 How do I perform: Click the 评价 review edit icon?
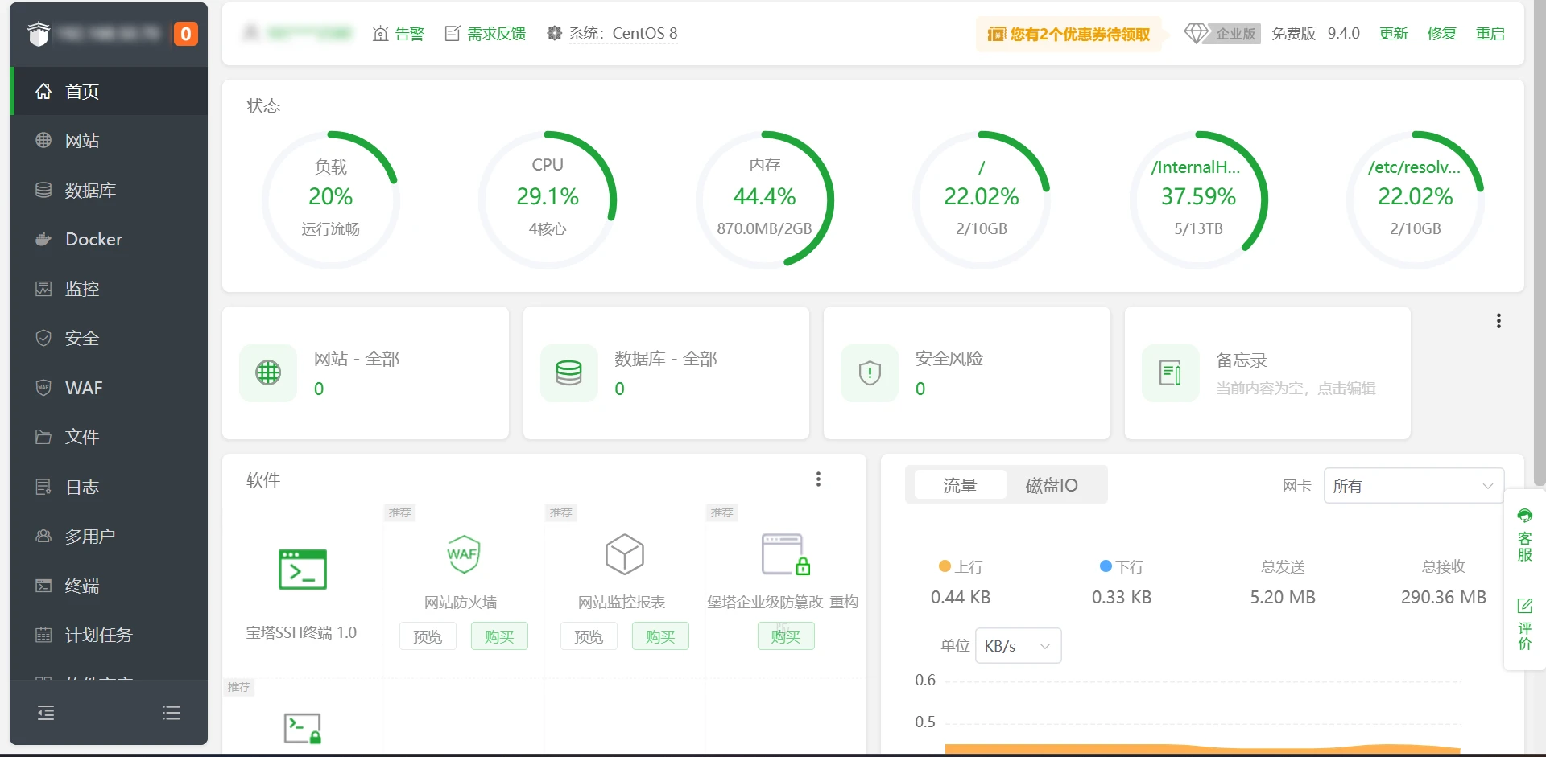click(x=1524, y=606)
